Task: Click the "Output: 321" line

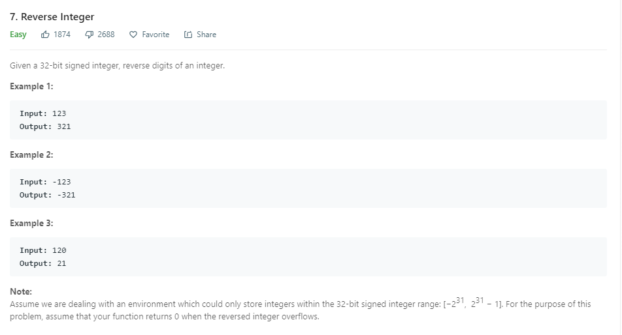Action: (45, 126)
